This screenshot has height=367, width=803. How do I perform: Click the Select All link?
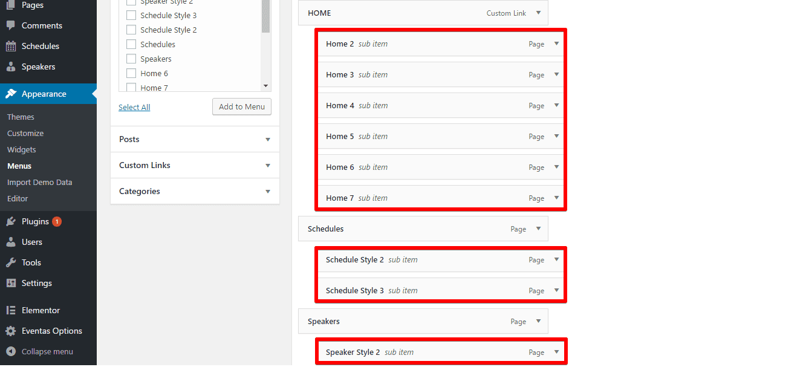coord(134,106)
